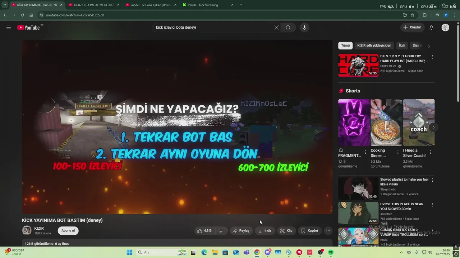Go back in browser history

coord(5,15)
